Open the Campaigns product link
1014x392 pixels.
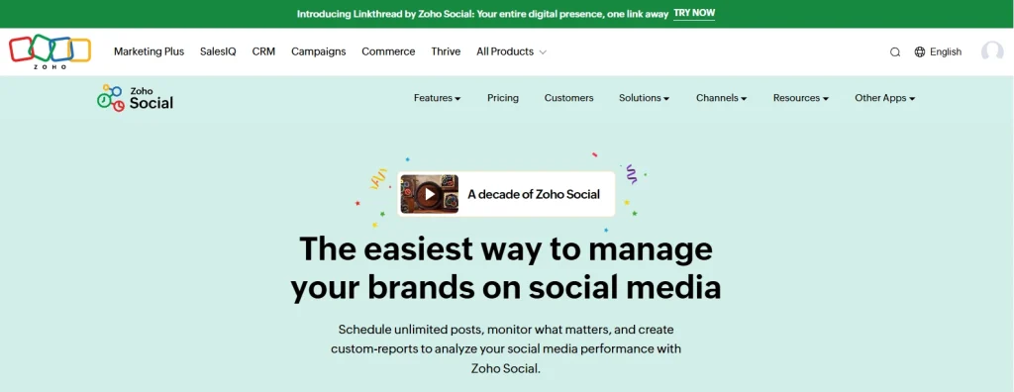(318, 51)
